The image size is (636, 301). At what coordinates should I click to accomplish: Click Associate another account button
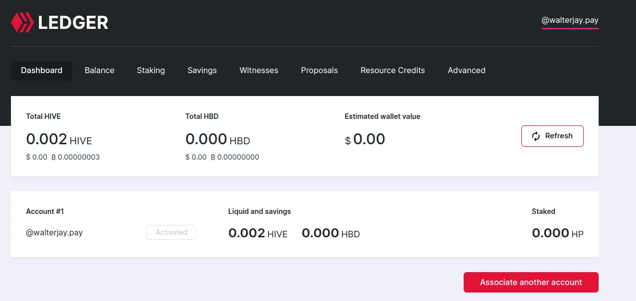(x=531, y=283)
